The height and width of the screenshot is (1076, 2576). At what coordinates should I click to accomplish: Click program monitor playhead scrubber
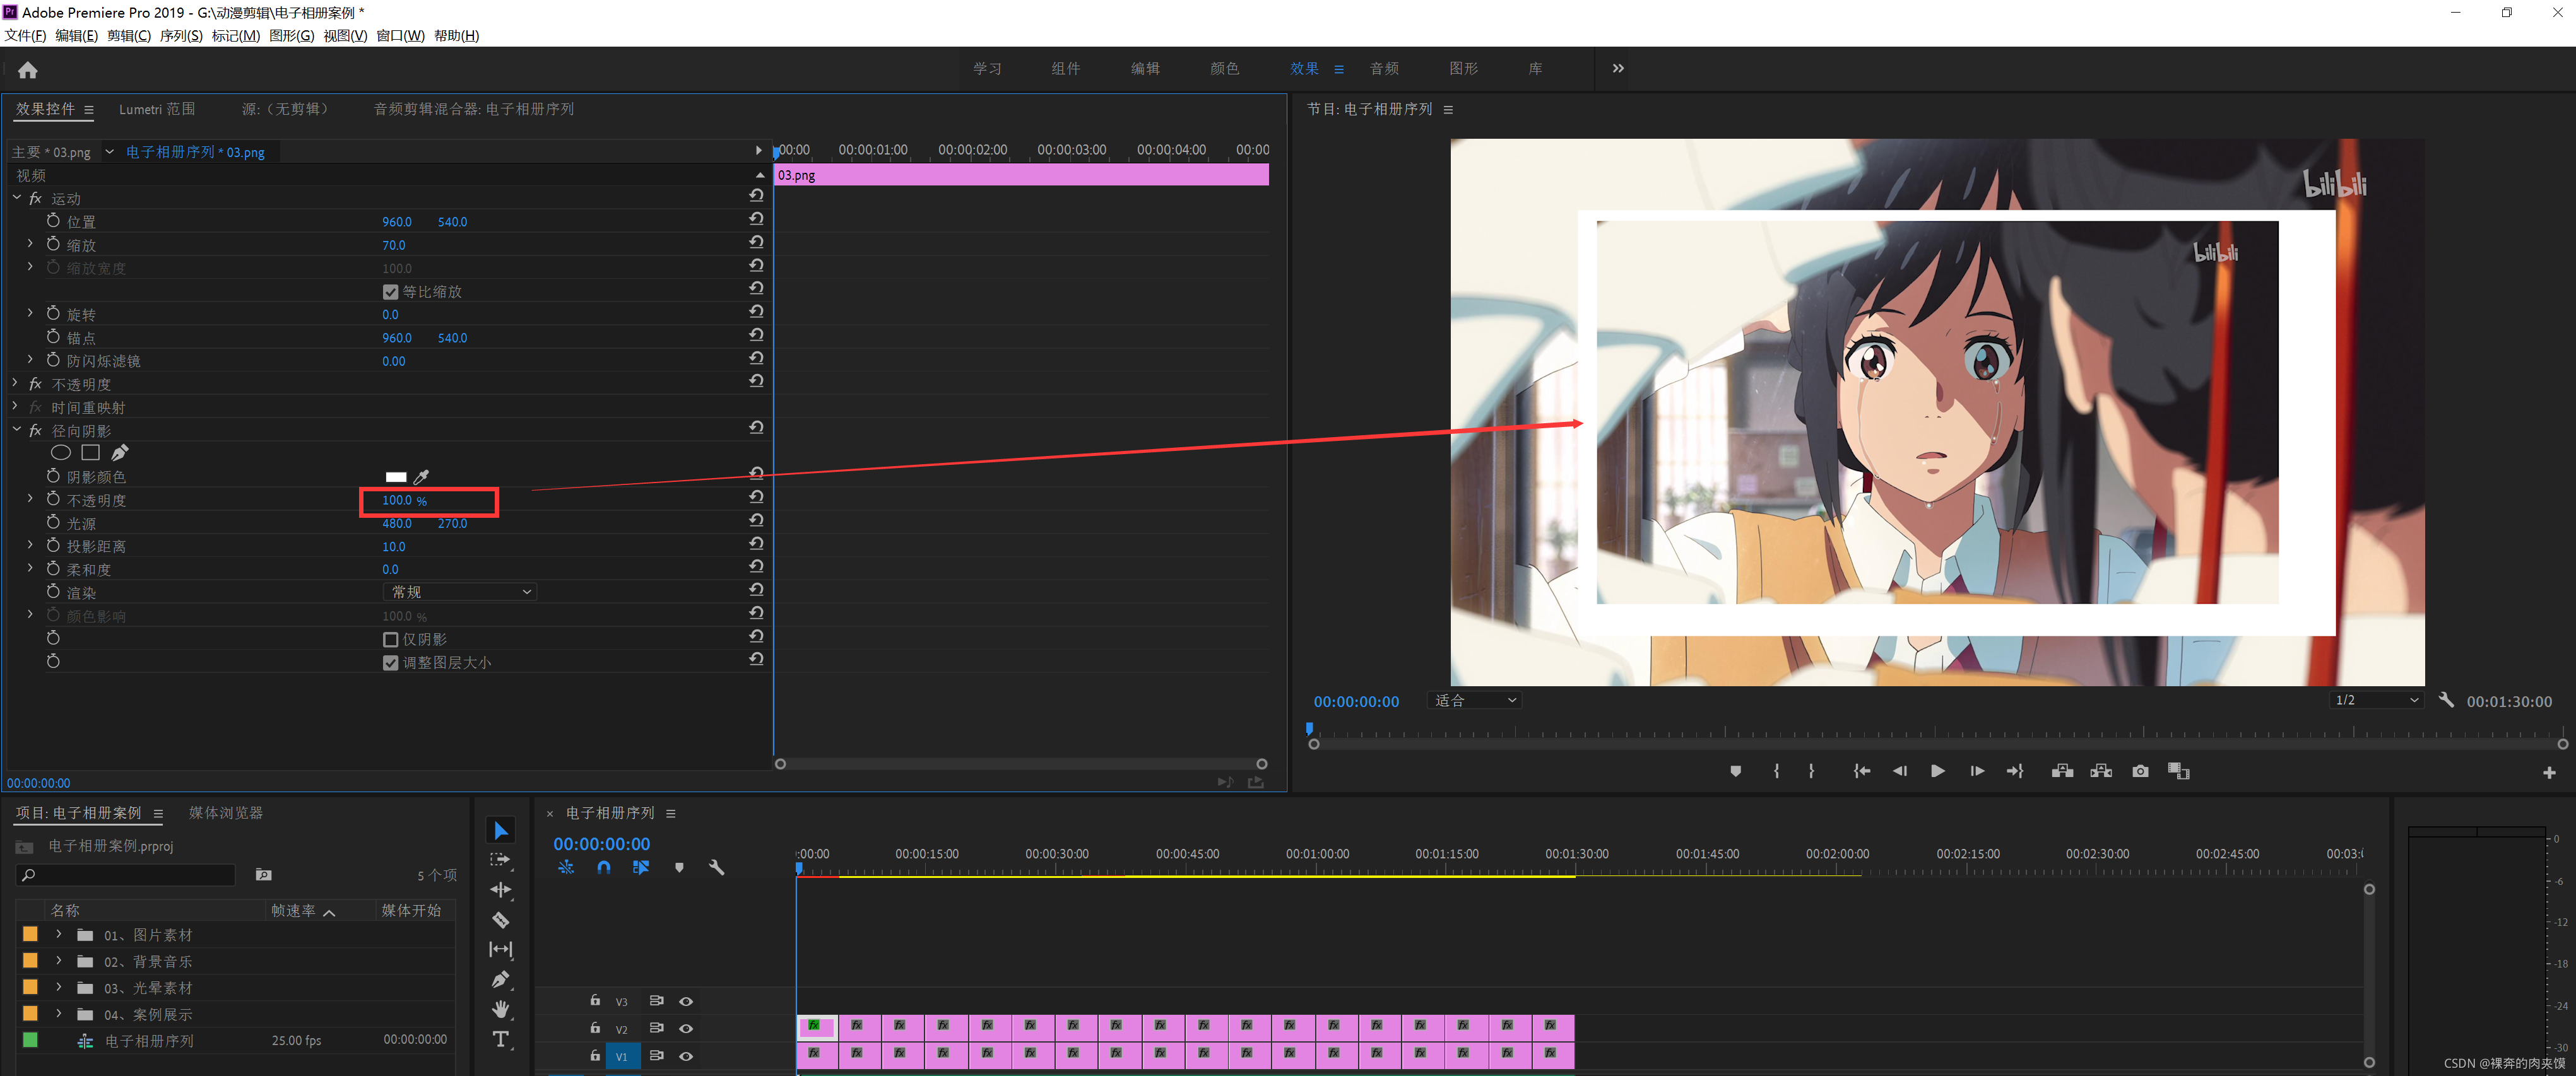1309,729
